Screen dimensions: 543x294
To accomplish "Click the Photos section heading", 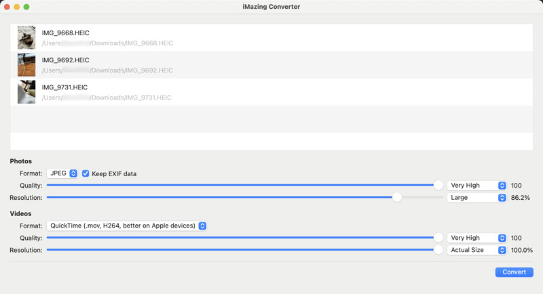I will click(21, 161).
